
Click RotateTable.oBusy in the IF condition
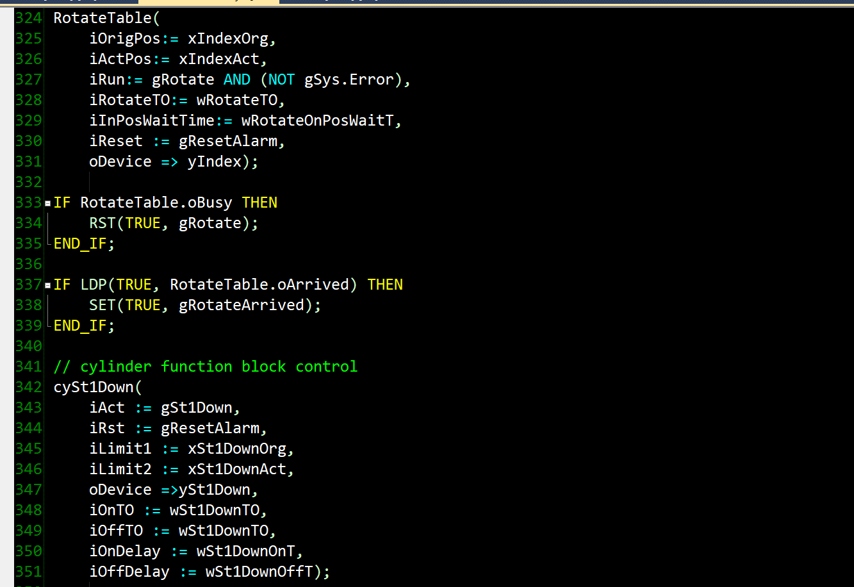pyautogui.click(x=156, y=203)
